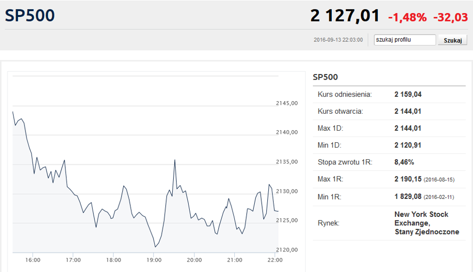Image resolution: width=473 pixels, height=272 pixels.
Task: Click the 19:00 time axis label
Action: (154, 260)
